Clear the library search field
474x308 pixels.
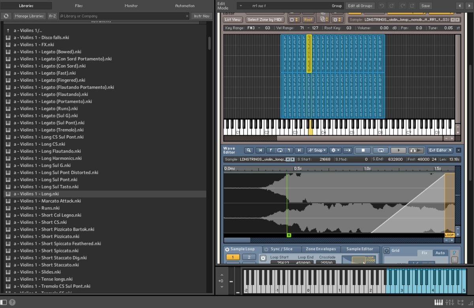[187, 16]
